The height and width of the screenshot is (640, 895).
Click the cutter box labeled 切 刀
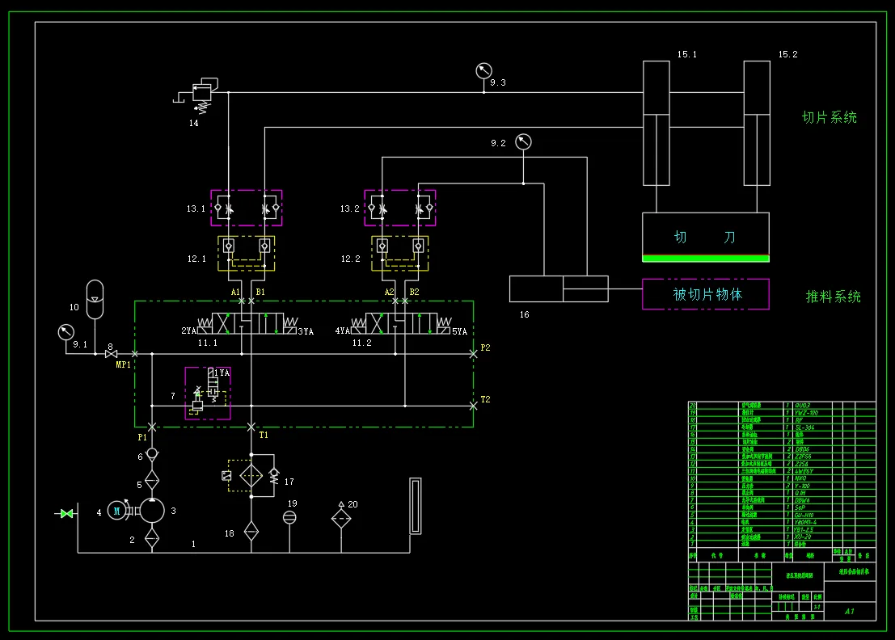point(706,238)
